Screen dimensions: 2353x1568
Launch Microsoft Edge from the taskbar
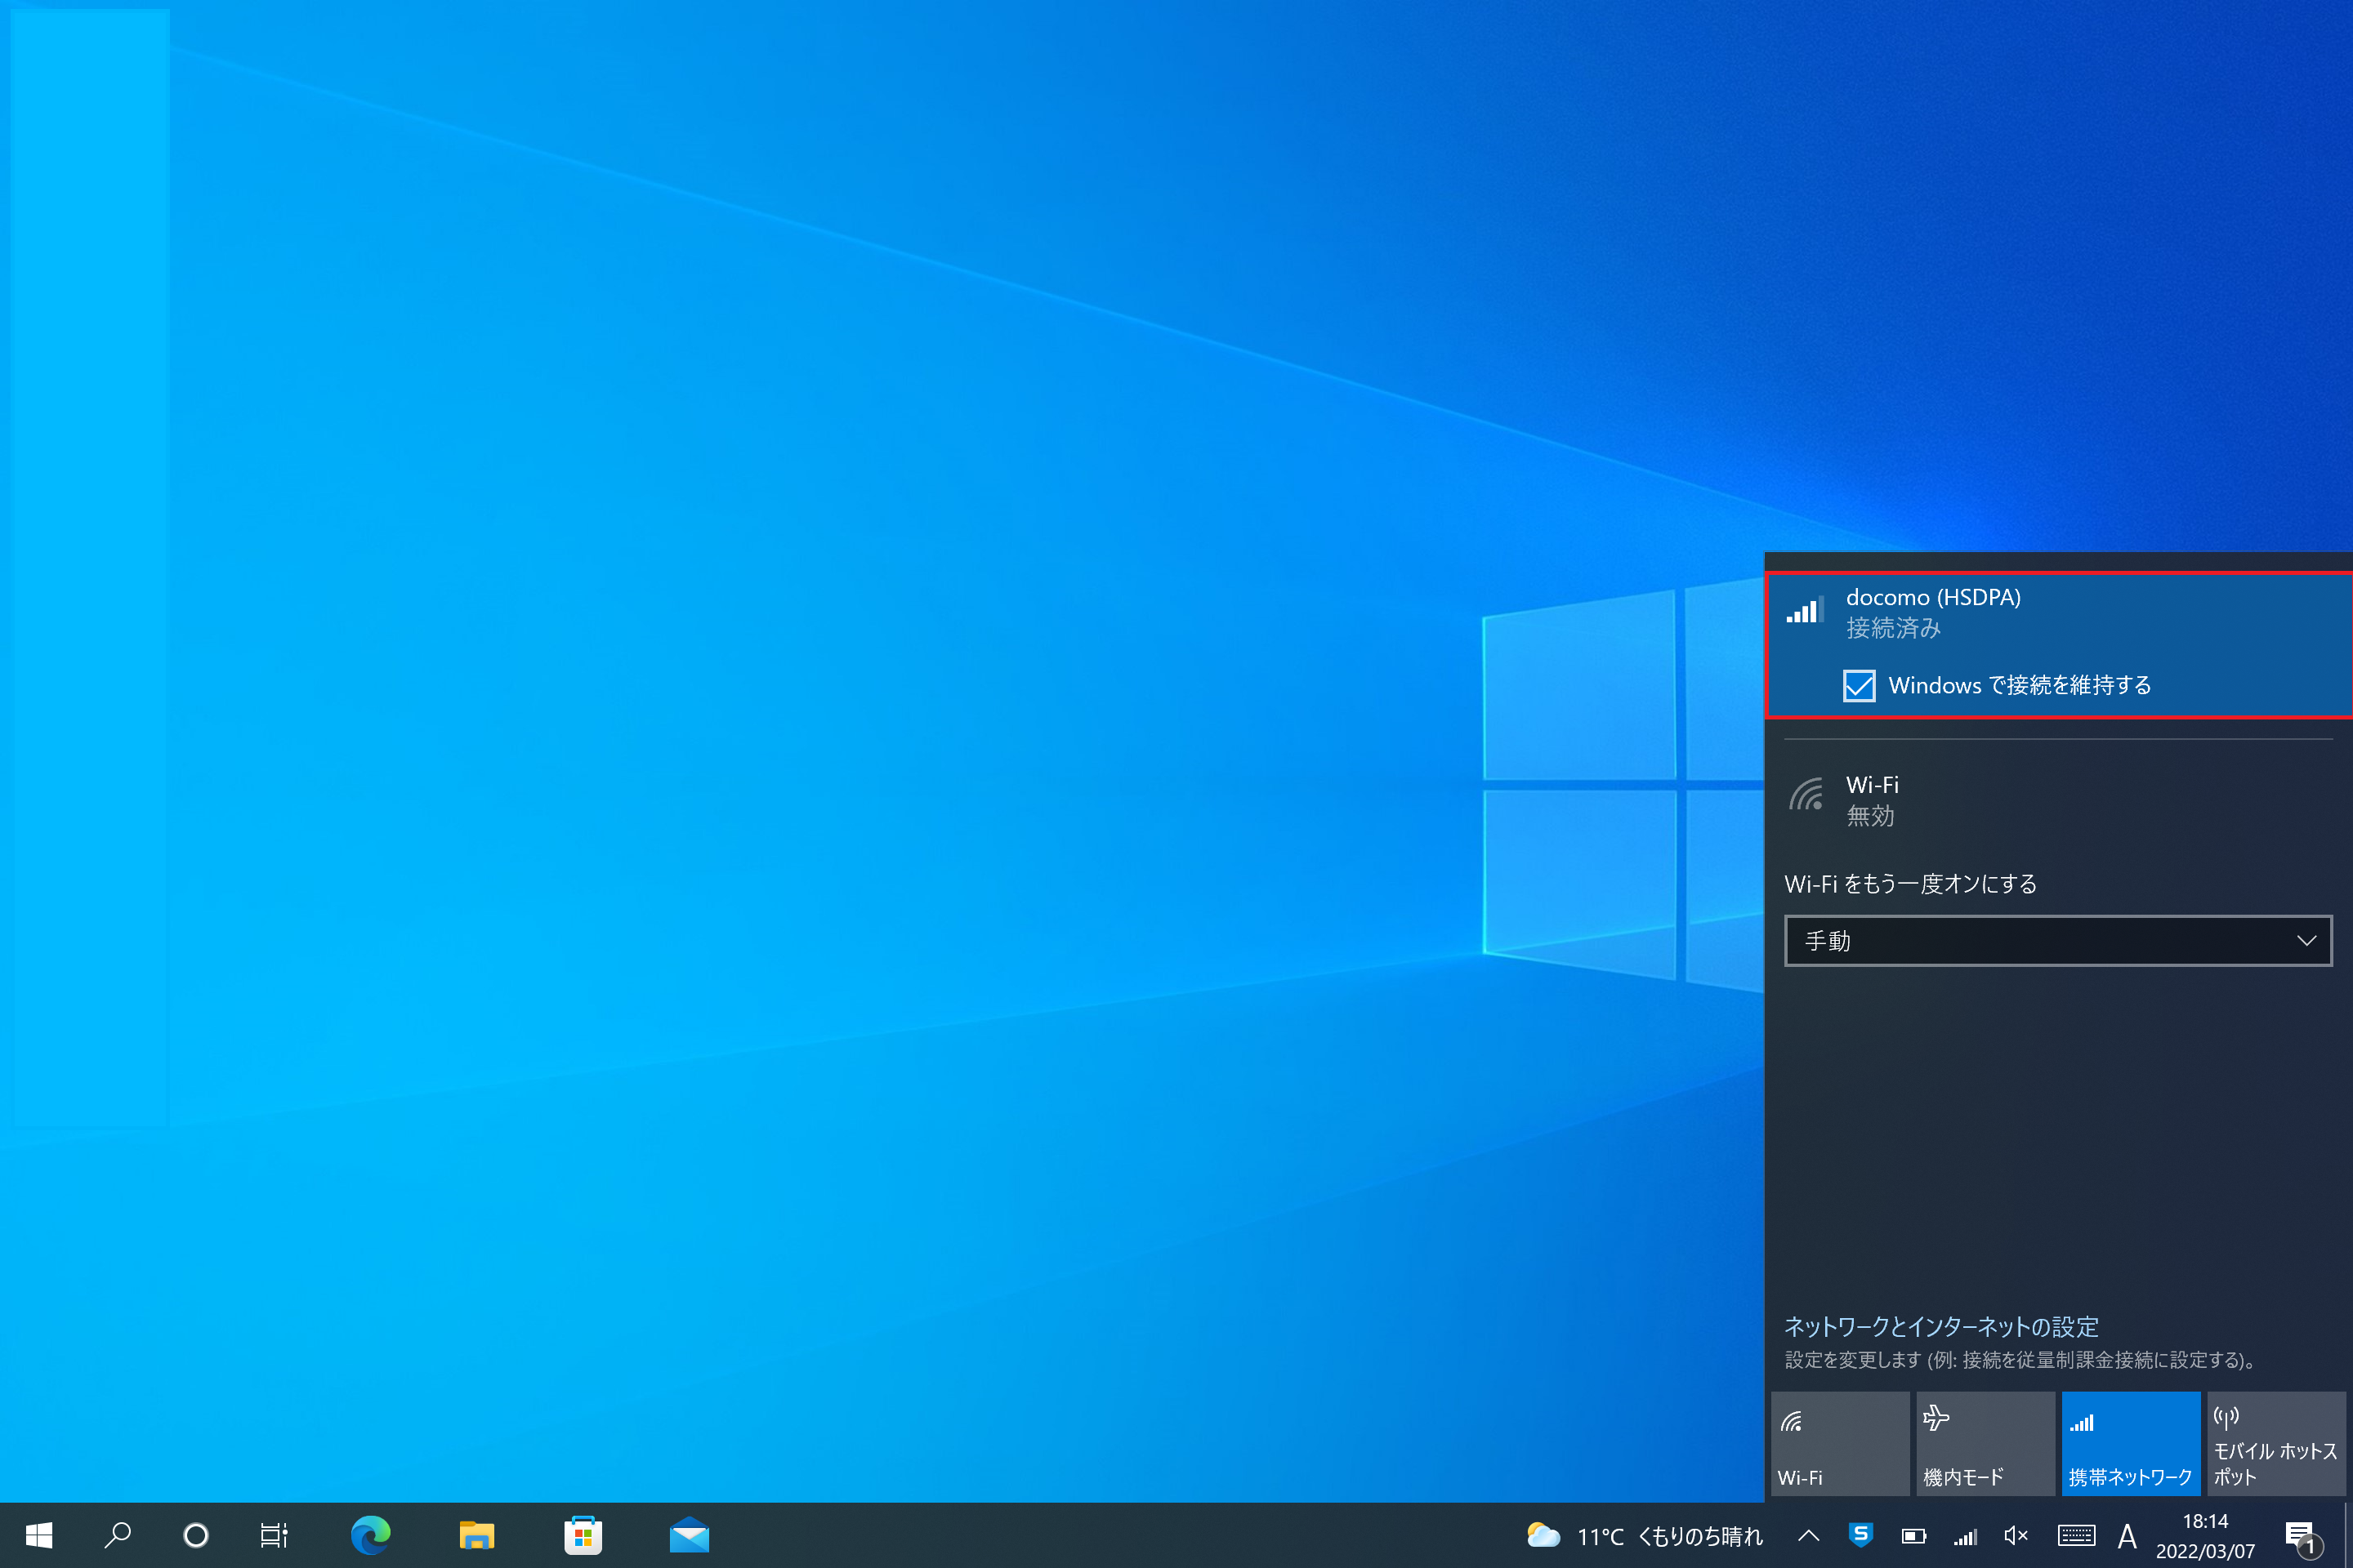tap(370, 1536)
